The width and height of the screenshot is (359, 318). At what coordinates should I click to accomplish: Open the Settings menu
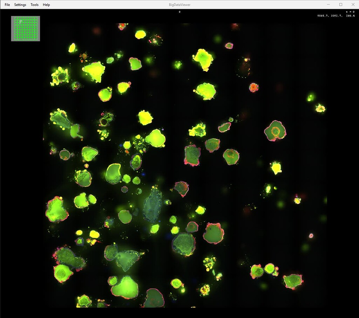[20, 5]
